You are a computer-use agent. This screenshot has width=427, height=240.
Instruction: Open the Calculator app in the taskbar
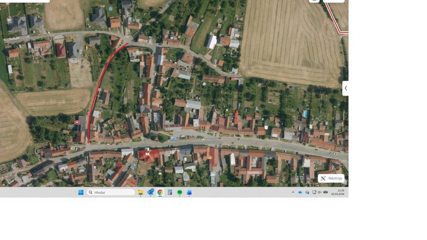coord(170,192)
